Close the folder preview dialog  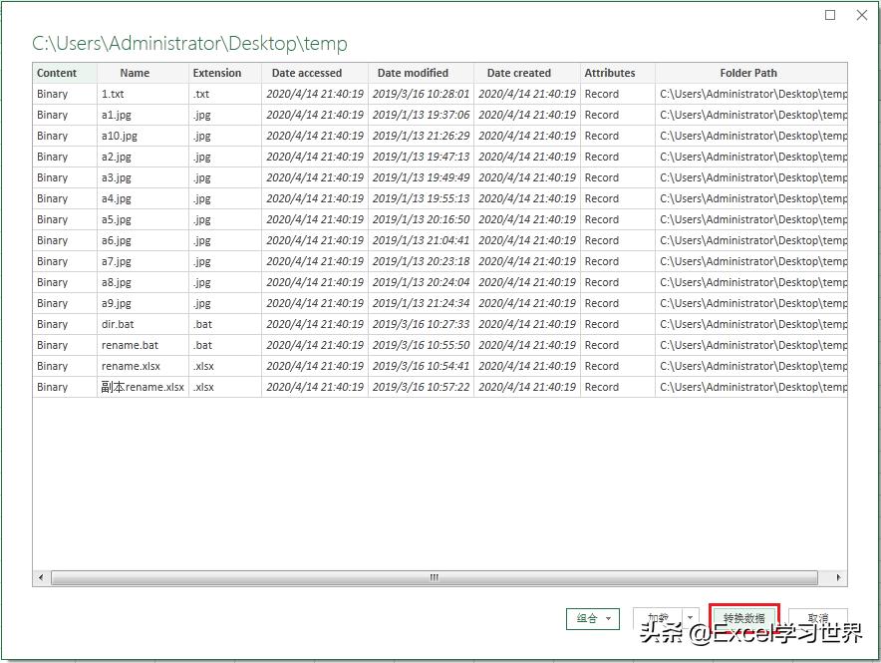tap(862, 15)
